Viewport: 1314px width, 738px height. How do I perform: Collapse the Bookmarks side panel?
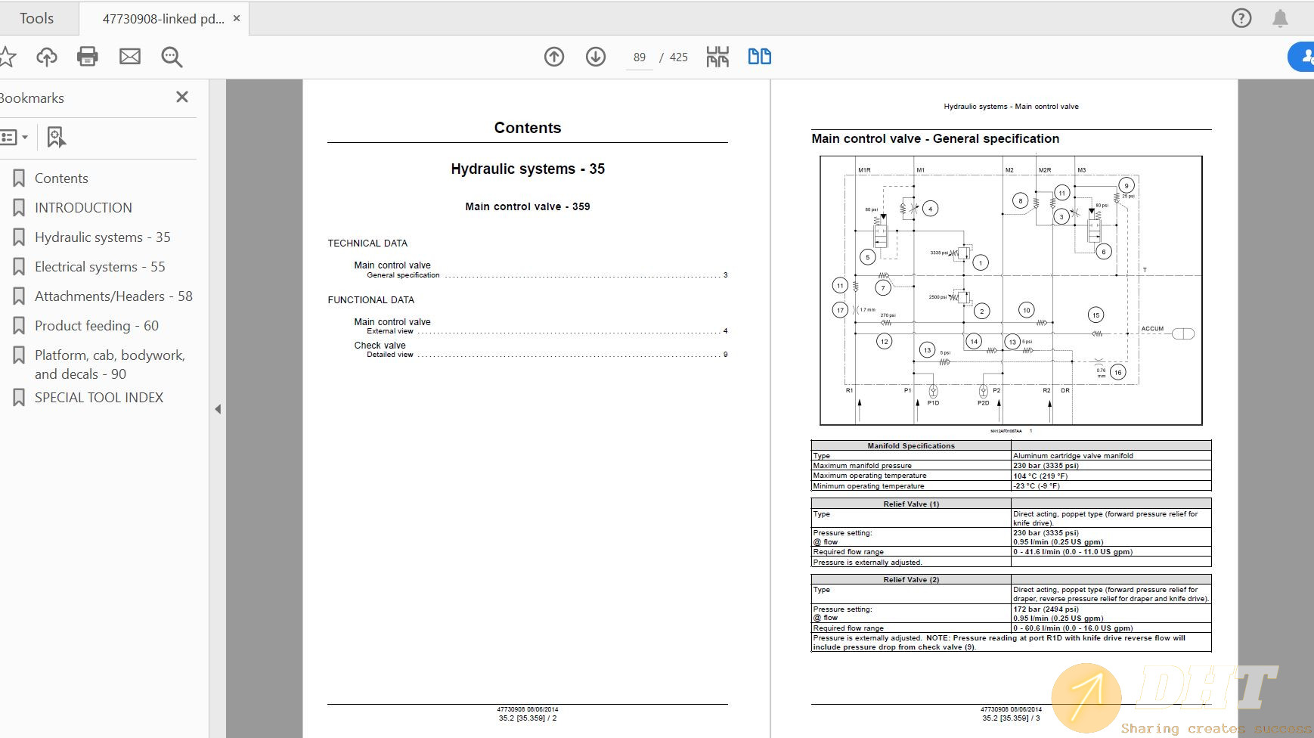(x=218, y=408)
